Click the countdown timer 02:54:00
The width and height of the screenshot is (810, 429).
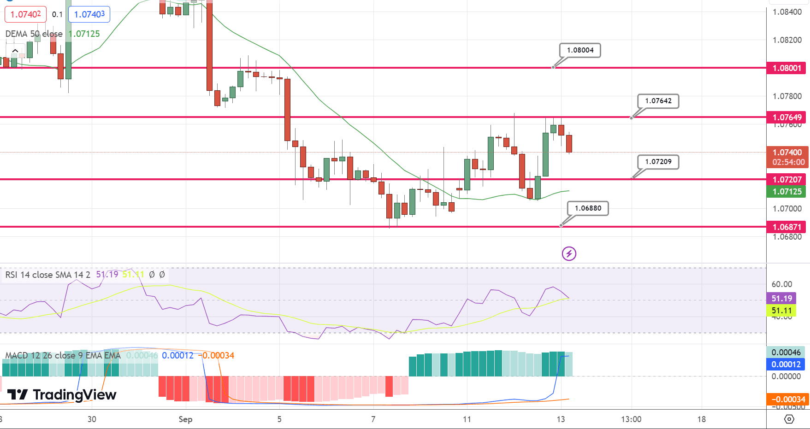point(788,162)
